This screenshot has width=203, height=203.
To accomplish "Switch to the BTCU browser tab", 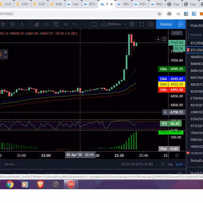I will [90, 4].
